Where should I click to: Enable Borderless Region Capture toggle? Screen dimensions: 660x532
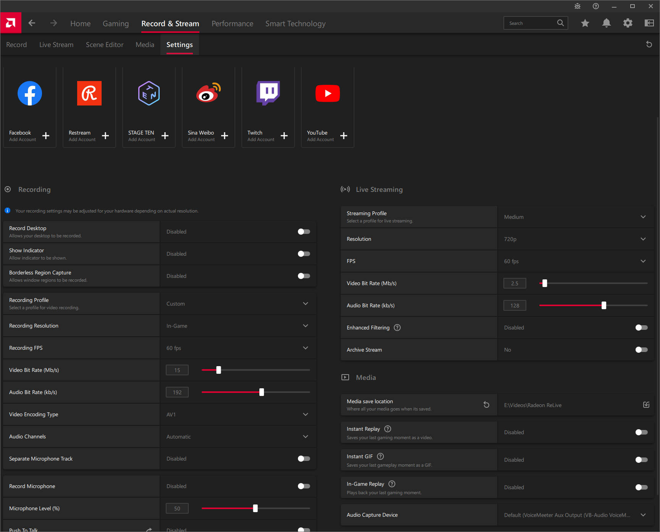point(304,276)
